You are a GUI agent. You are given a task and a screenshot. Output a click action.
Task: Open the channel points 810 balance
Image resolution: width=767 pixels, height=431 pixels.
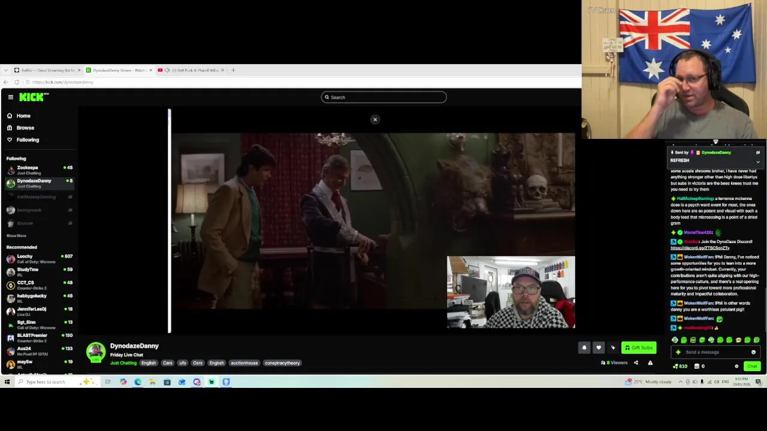pyautogui.click(x=680, y=366)
